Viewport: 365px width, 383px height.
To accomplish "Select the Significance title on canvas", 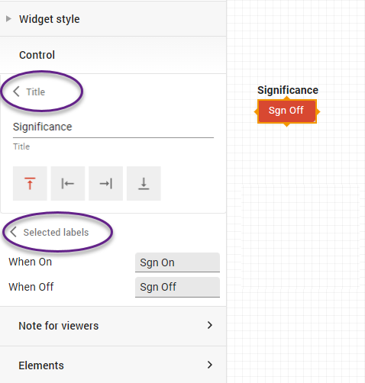I will [x=288, y=90].
